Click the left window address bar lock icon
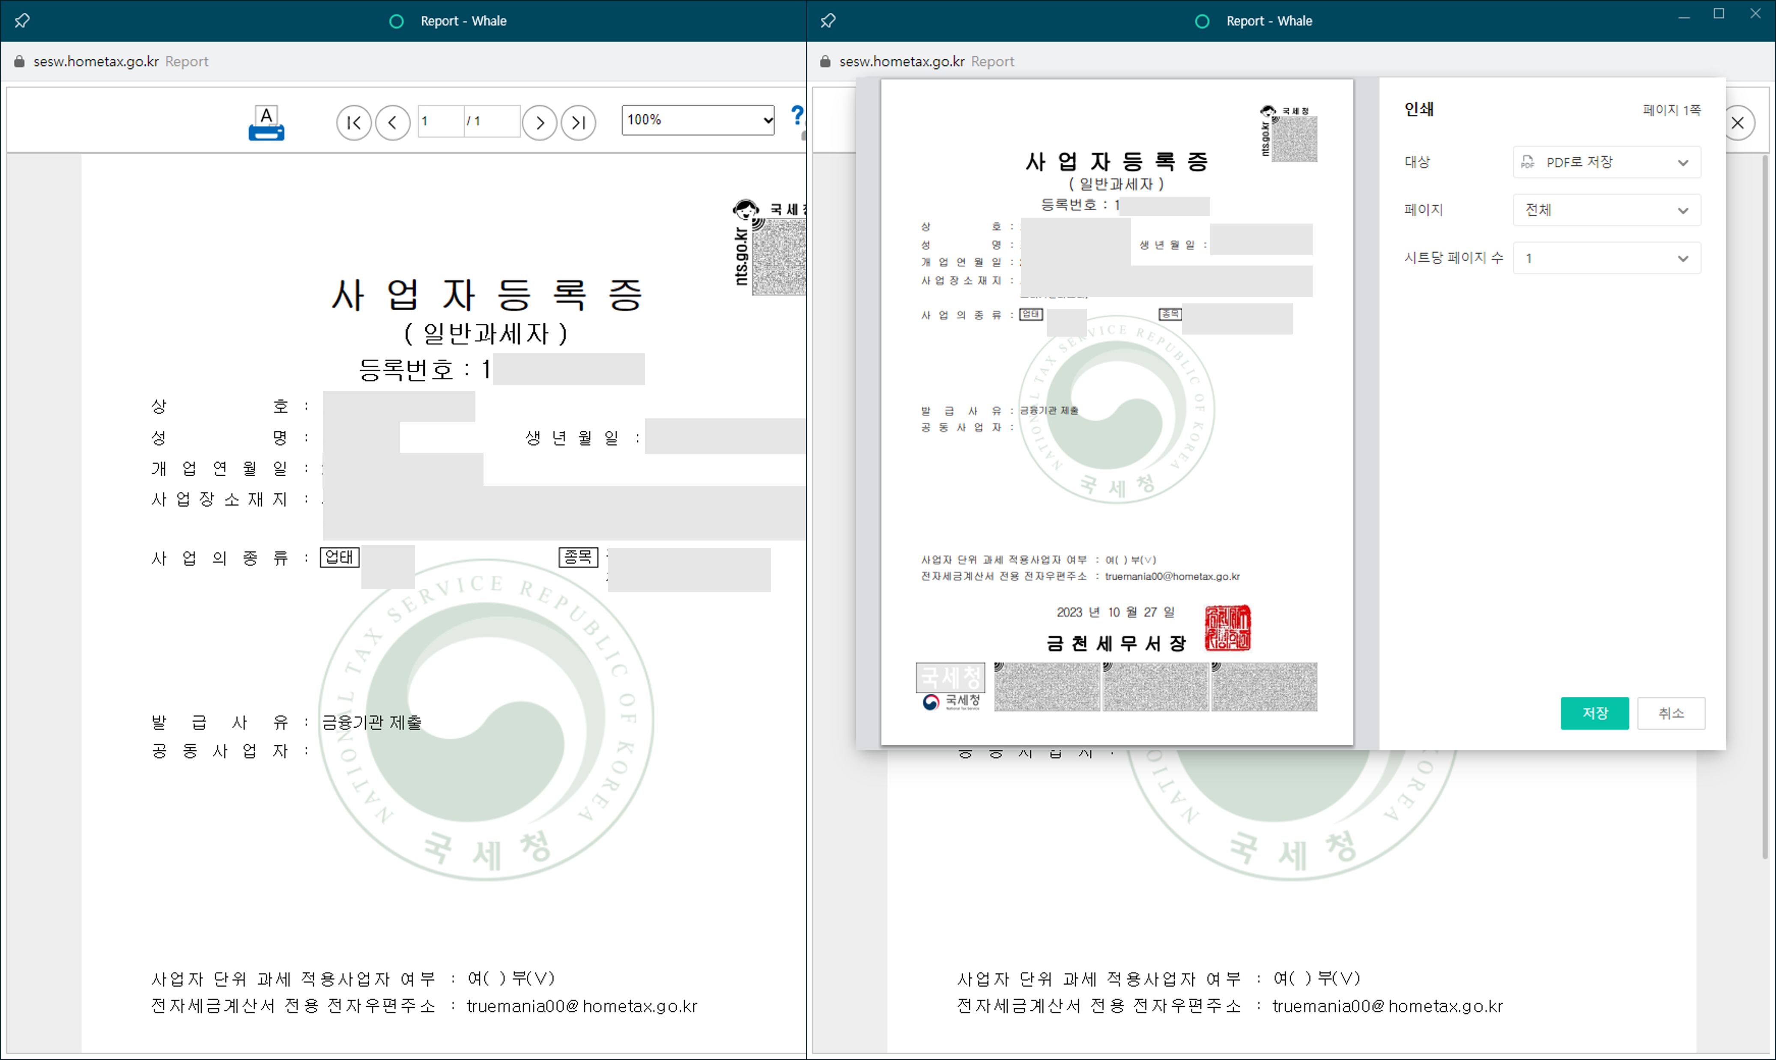 point(19,61)
